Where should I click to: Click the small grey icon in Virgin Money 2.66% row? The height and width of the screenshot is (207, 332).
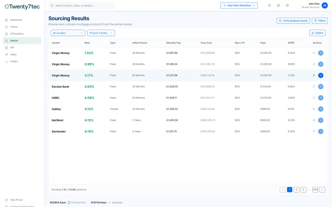coord(314,64)
